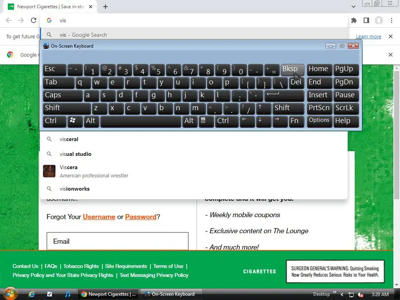Image resolution: width=400 pixels, height=300 pixels.
Task: Toggle the Fn key
Action: point(296,122)
